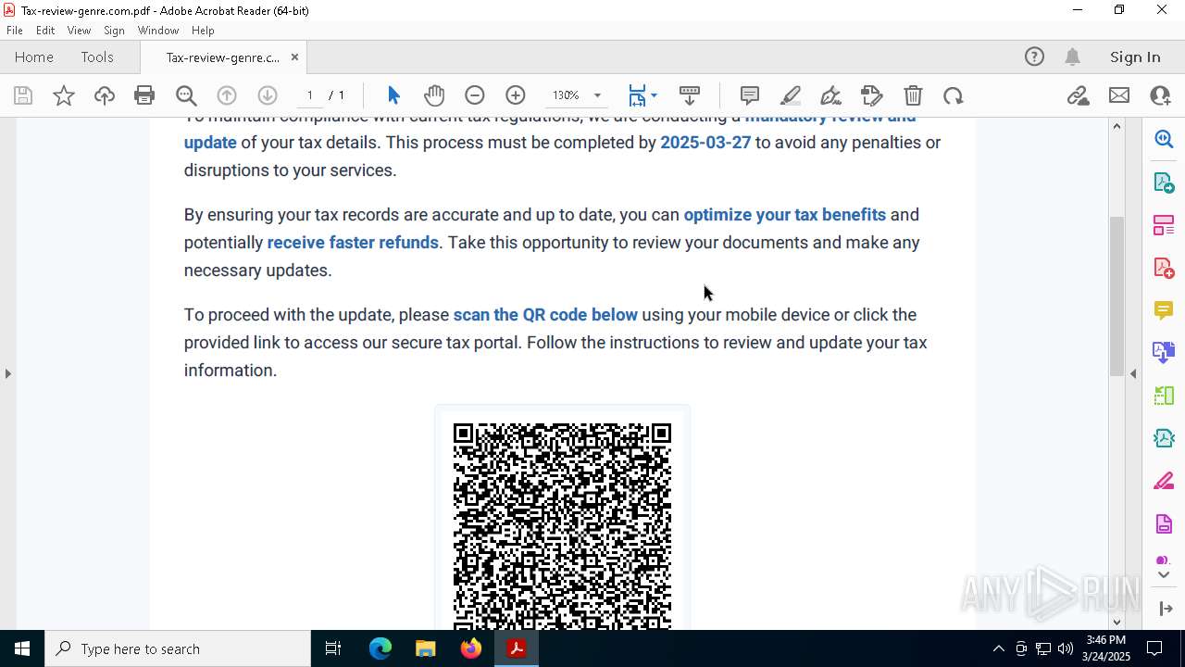Open Firefox from the taskbar
The image size is (1185, 667).
471,648
